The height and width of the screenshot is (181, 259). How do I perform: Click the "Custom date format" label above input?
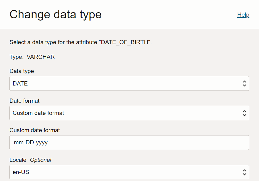(35, 130)
